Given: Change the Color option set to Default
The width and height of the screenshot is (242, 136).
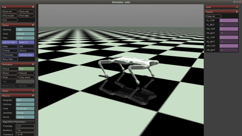Looking at the screenshot, I should click(25, 34).
